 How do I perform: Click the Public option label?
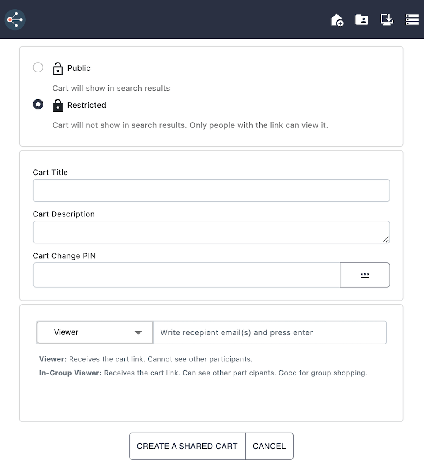79,68
